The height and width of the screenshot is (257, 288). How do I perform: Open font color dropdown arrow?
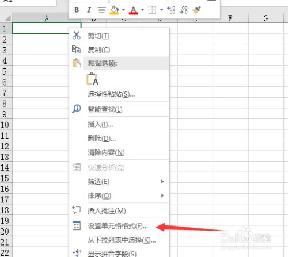coord(142,10)
